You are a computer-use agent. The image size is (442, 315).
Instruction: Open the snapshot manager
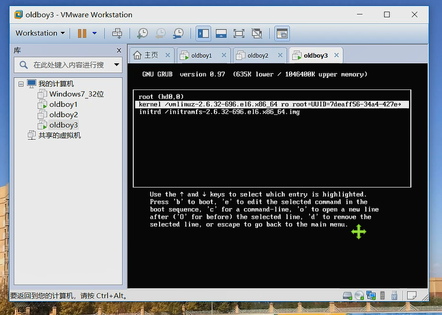178,33
